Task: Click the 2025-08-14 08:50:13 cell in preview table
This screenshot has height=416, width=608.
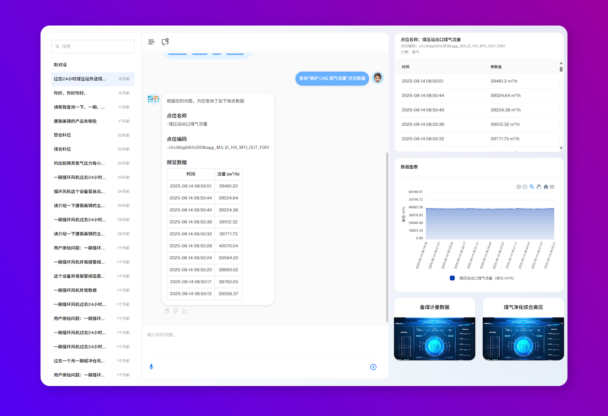Action: (191, 294)
